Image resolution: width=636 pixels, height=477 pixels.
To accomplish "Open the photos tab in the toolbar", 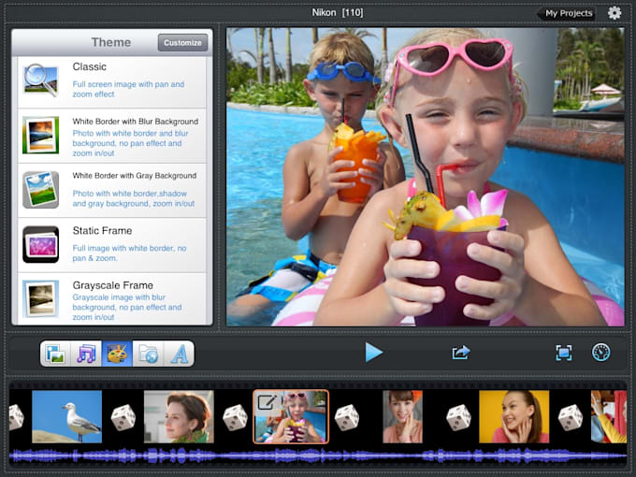I will 55,354.
